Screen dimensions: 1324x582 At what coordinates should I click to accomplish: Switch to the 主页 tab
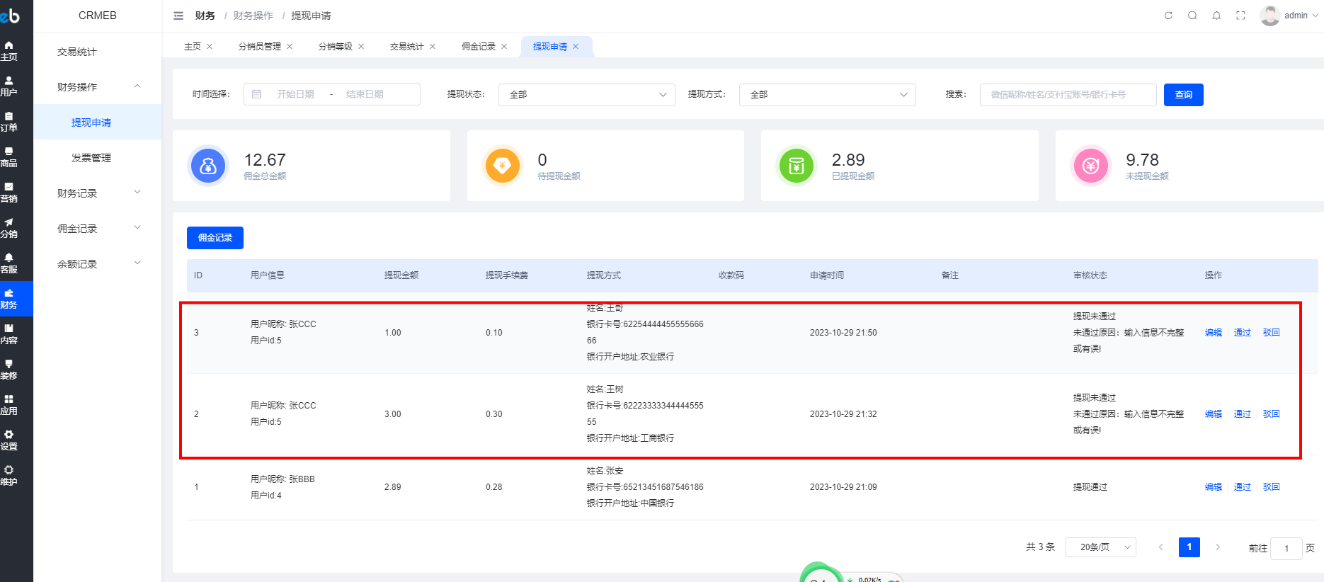[193, 47]
